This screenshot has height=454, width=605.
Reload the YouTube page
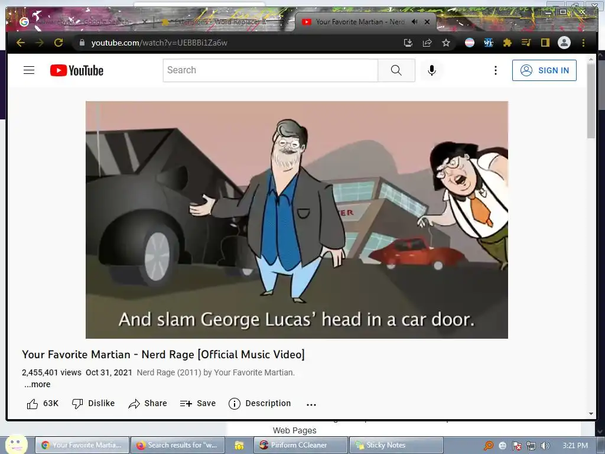tap(58, 43)
